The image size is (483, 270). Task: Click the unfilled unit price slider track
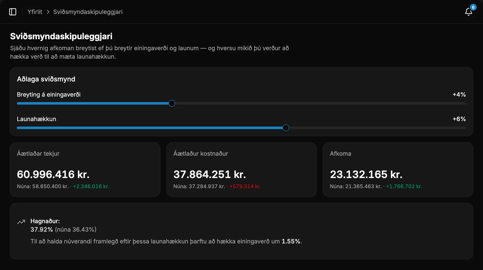(x=320, y=103)
